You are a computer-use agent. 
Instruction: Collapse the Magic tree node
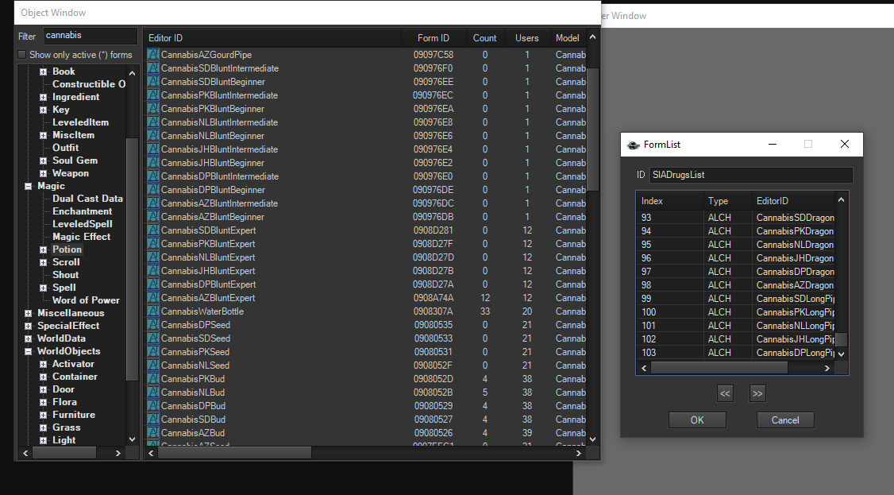tap(28, 186)
